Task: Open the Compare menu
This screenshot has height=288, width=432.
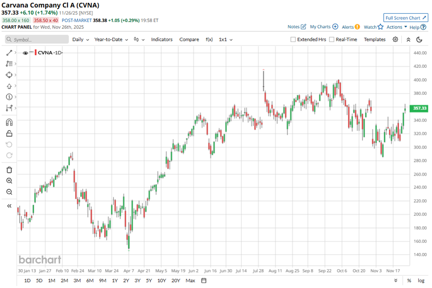Action: point(189,40)
